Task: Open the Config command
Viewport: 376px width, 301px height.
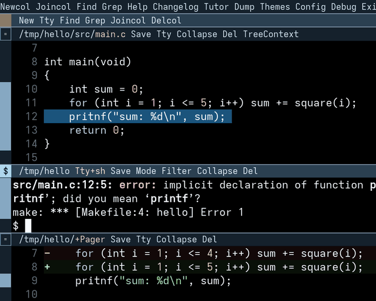Action: 311,6
